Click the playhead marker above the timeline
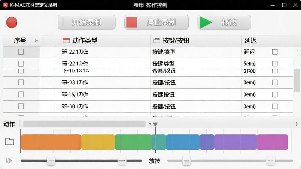 [155, 124]
